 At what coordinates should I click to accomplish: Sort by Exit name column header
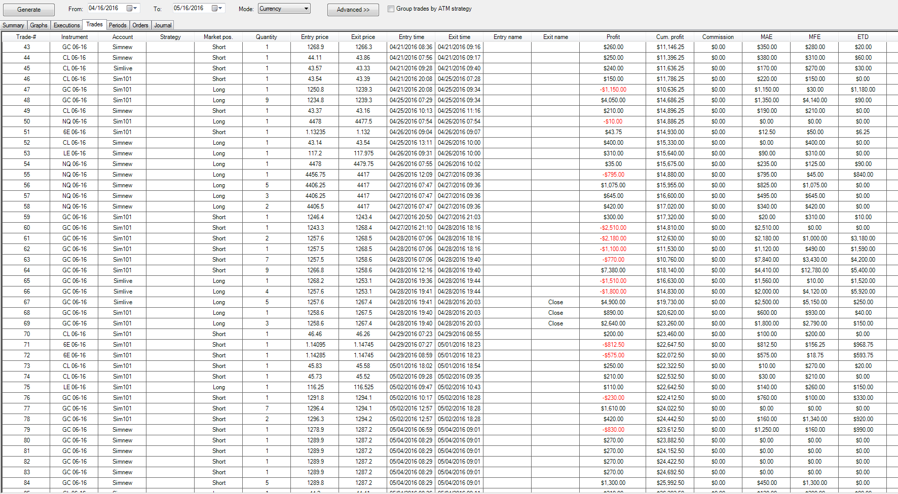pyautogui.click(x=555, y=37)
